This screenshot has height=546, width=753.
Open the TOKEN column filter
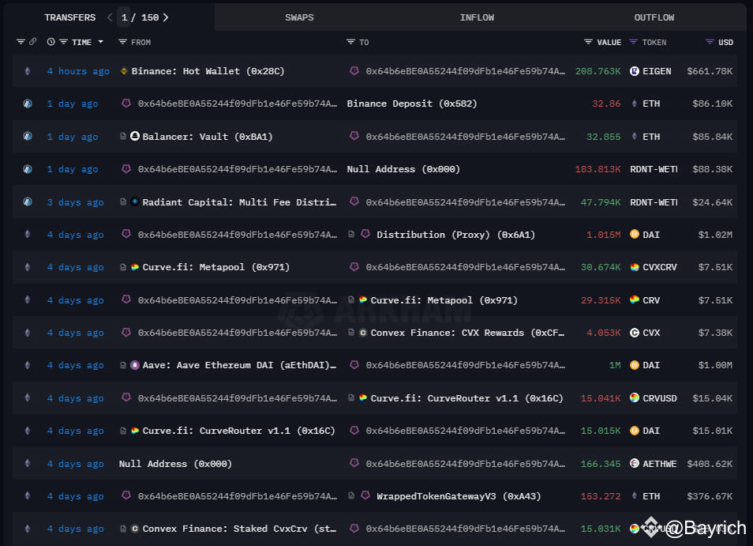pos(633,43)
